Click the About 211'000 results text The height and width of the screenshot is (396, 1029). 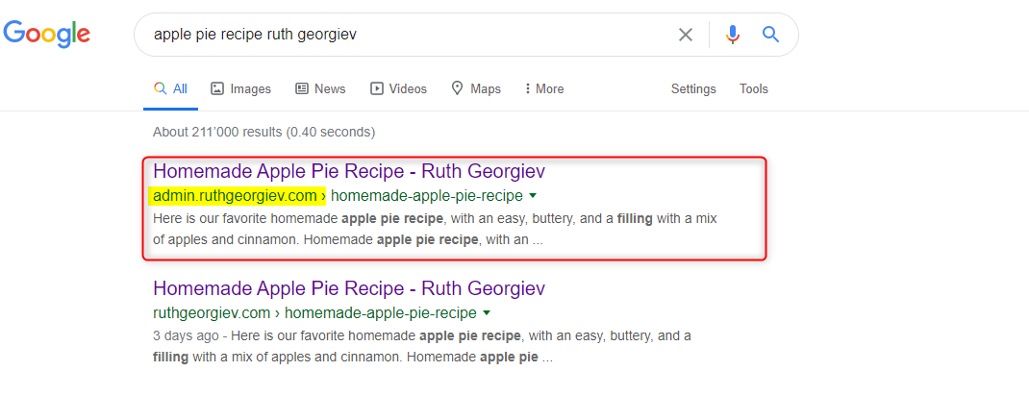264,132
